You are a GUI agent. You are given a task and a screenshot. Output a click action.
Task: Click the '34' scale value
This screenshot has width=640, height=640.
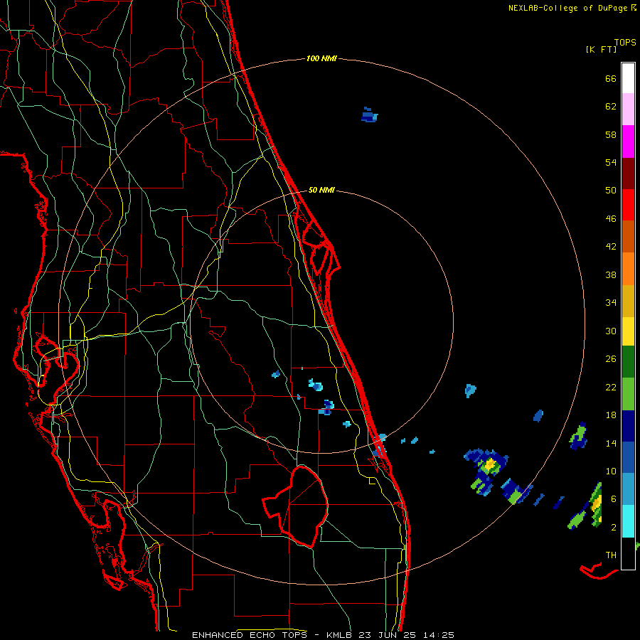(611, 303)
